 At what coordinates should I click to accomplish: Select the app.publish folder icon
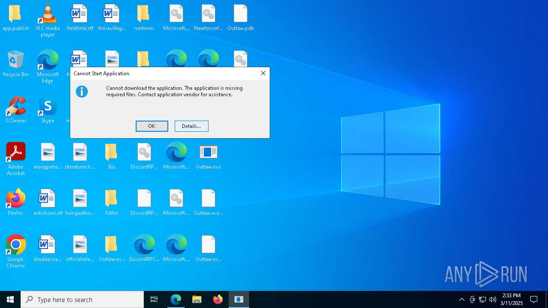coord(16,18)
